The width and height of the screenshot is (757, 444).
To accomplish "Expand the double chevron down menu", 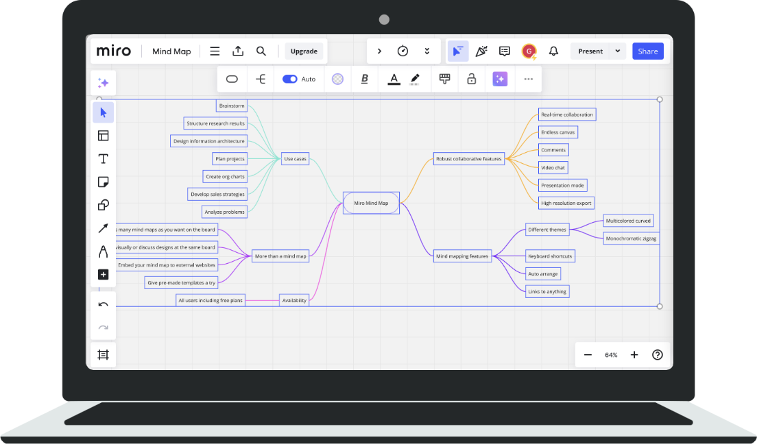I will [426, 51].
